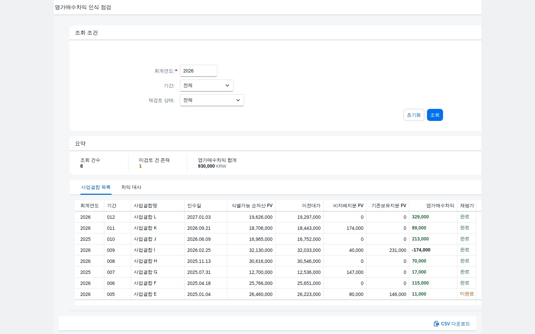The width and height of the screenshot is (535, 334).
Task: Open the 기간 dropdown
Action: pyautogui.click(x=207, y=86)
